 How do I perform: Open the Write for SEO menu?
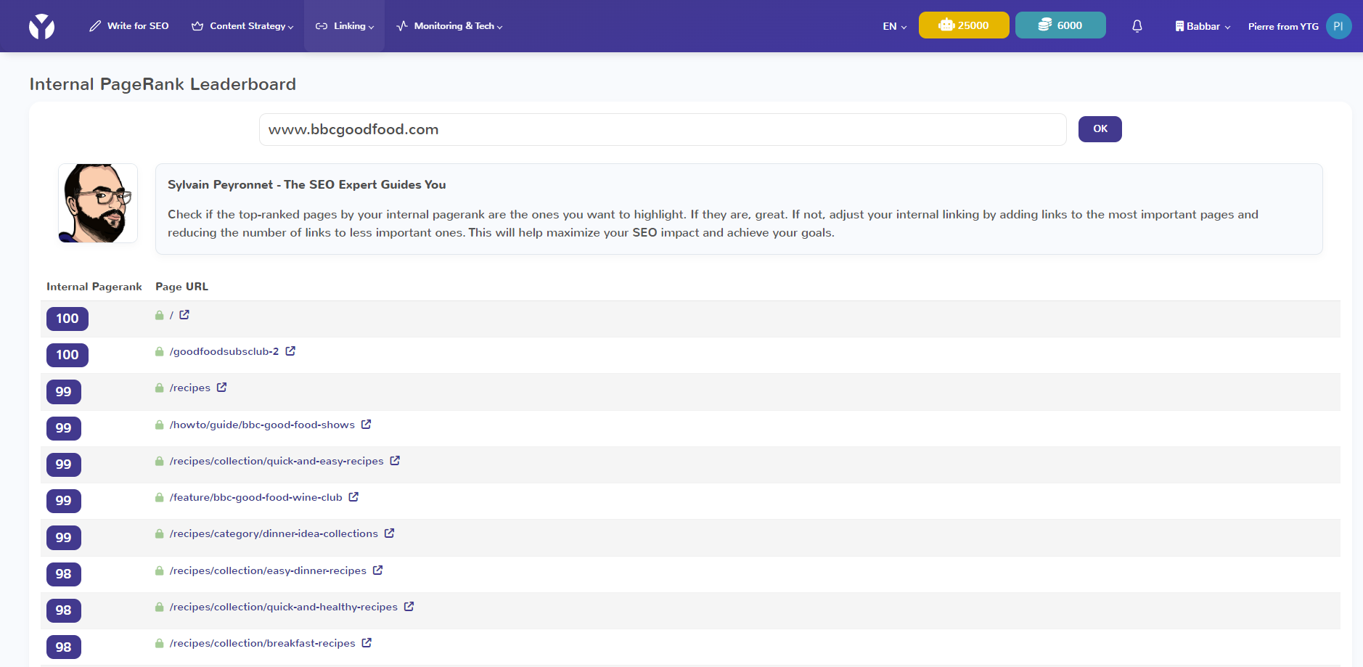tap(129, 26)
